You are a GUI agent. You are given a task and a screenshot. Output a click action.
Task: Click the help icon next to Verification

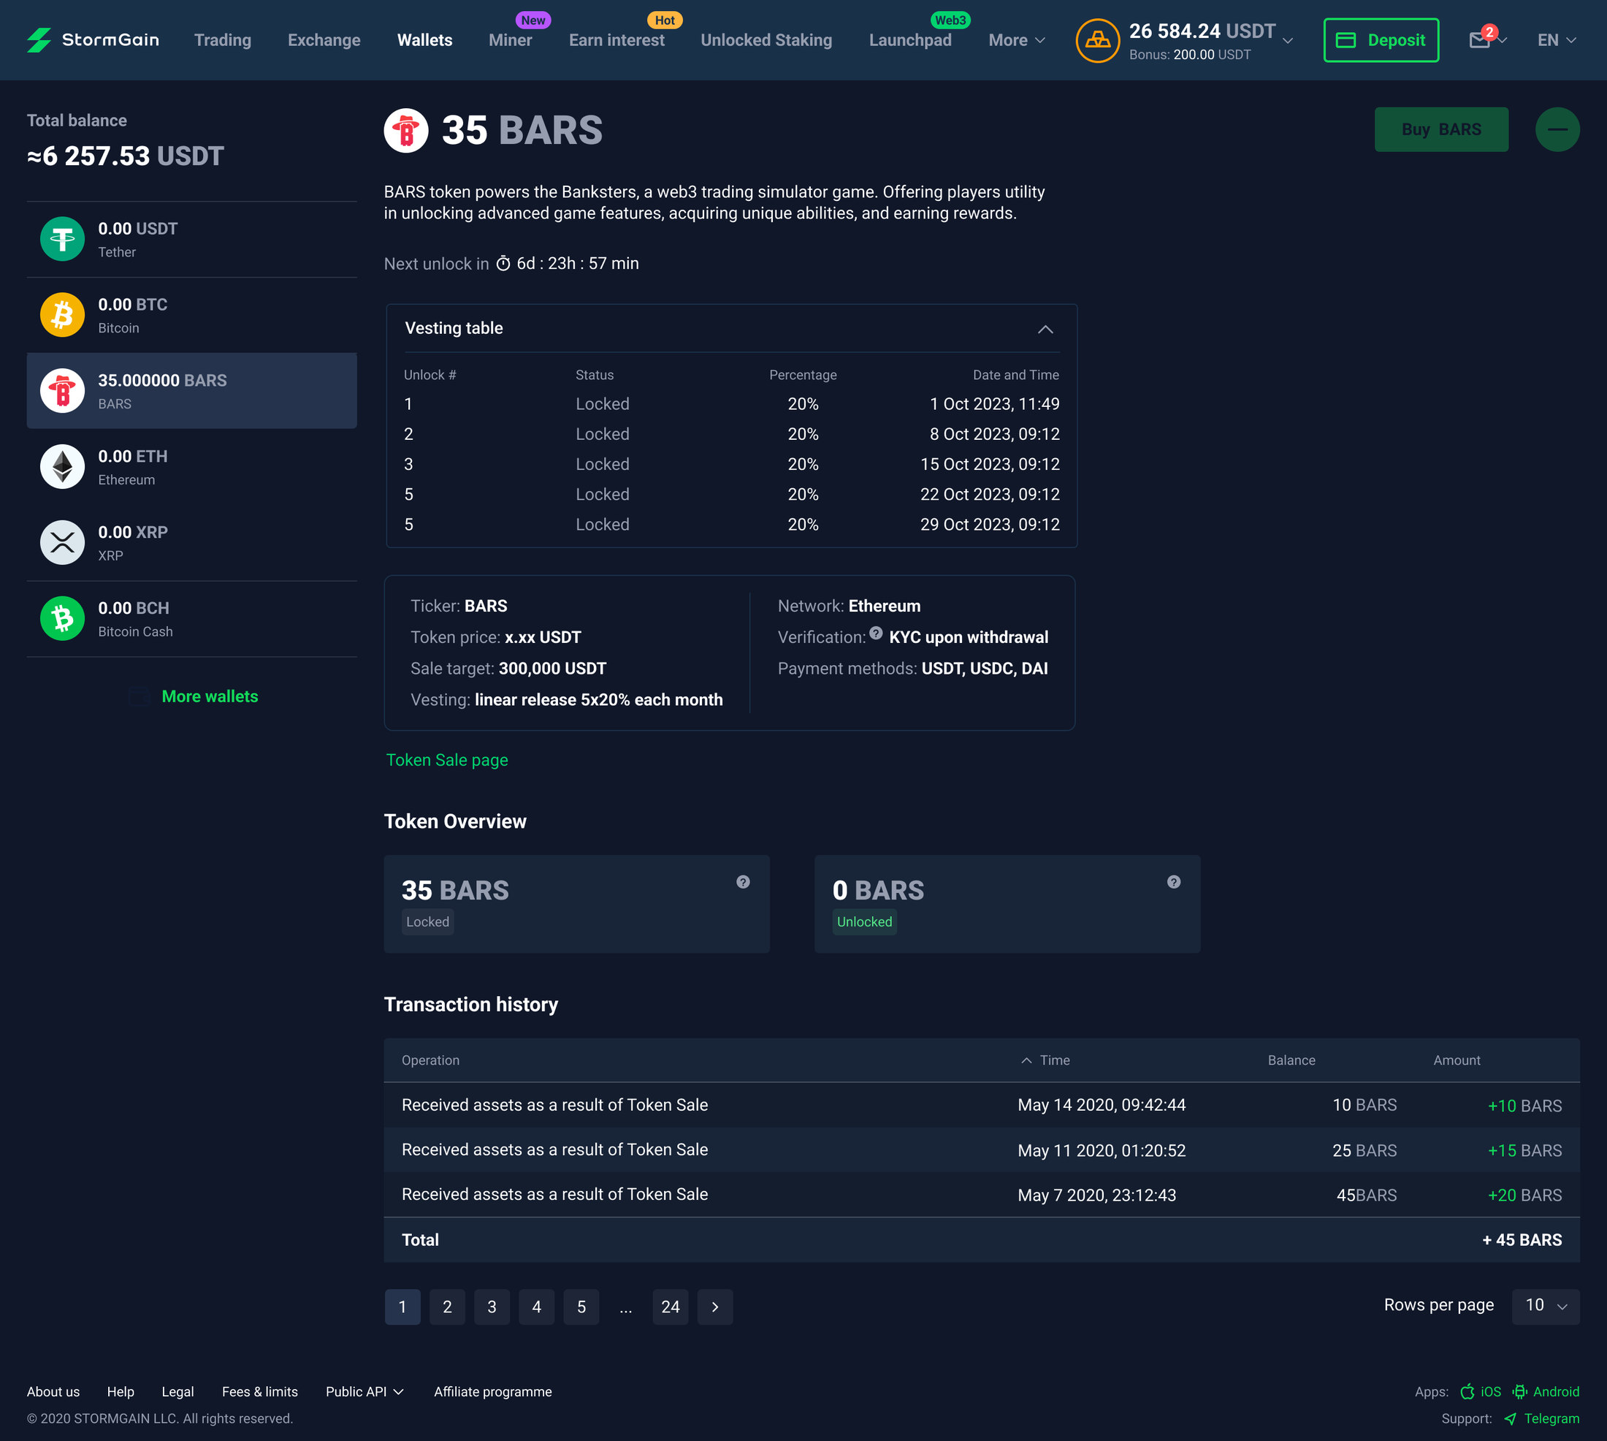click(876, 633)
